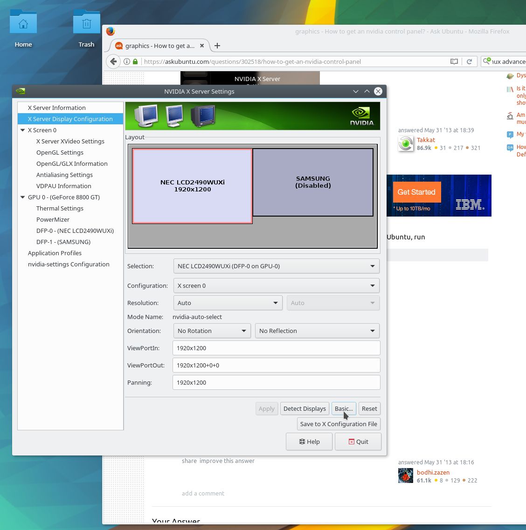
Task: Open X Server XVideo Settings
Action: click(x=70, y=141)
